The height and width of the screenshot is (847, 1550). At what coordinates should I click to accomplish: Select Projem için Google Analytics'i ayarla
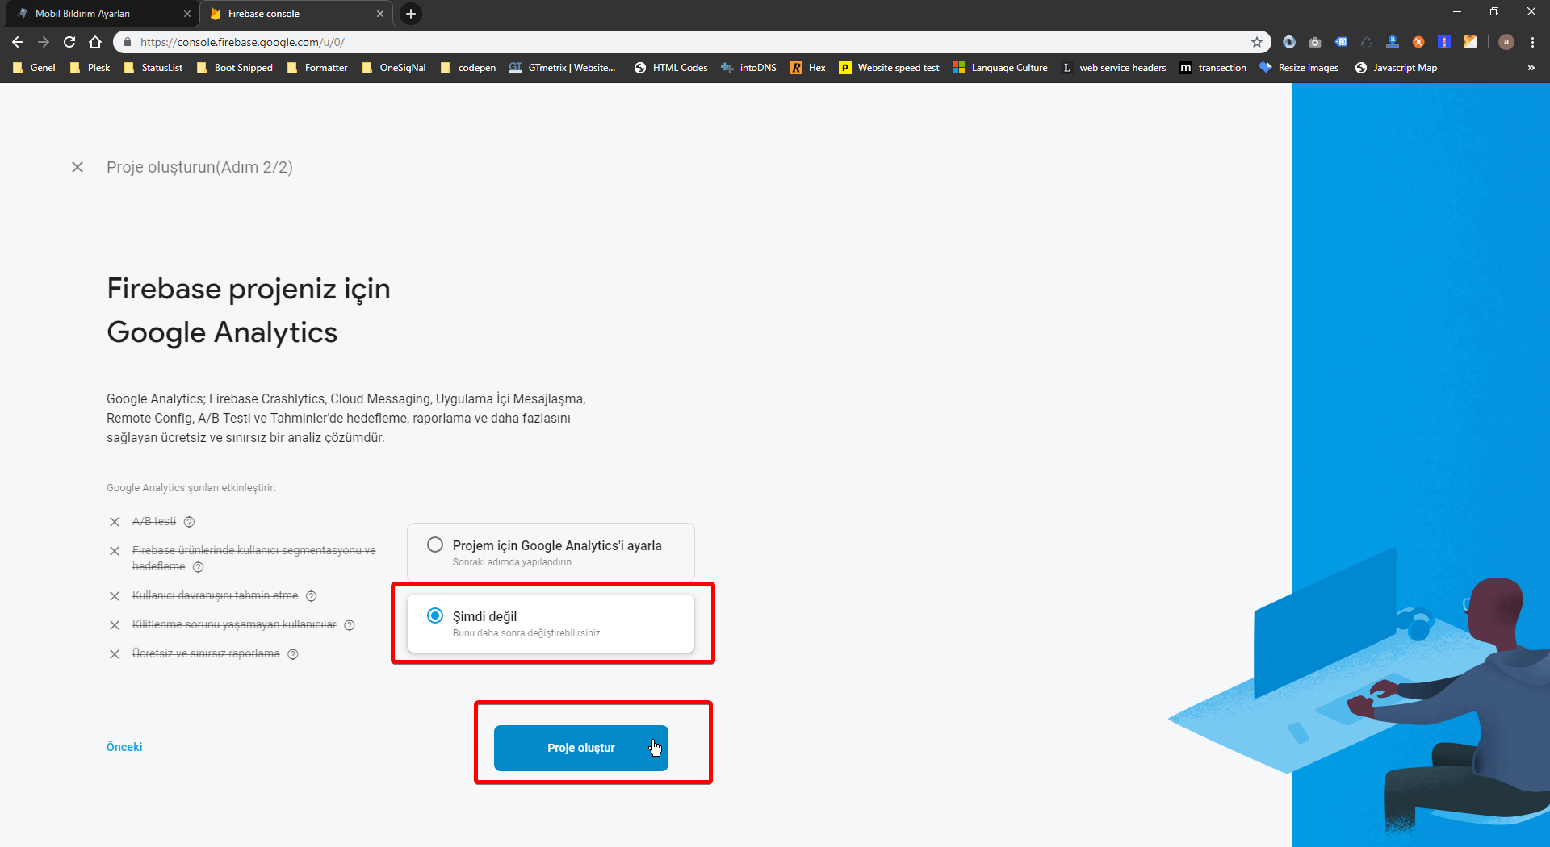[x=435, y=544]
